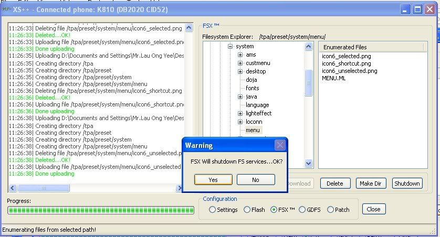Viewport: 440px width, 237px height.
Task: Expand the java folder node
Action: 240,96
